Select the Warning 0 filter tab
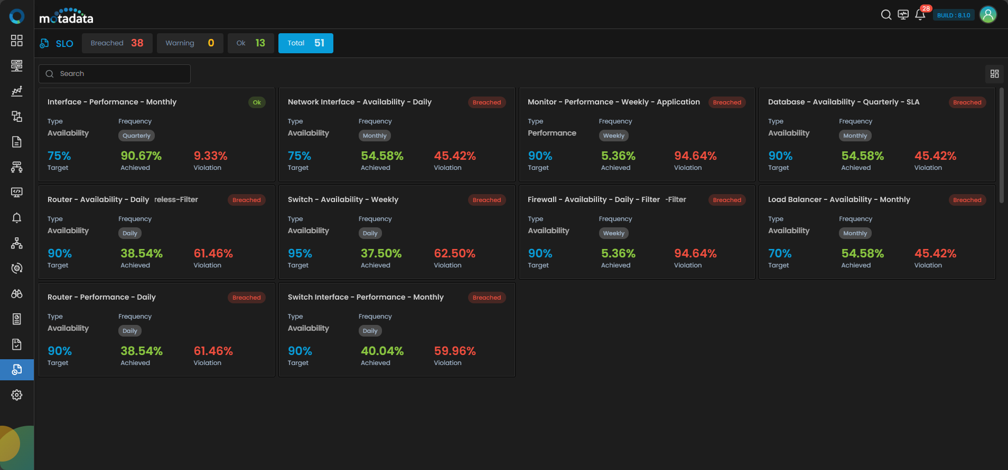This screenshot has width=1008, height=470. pos(190,43)
